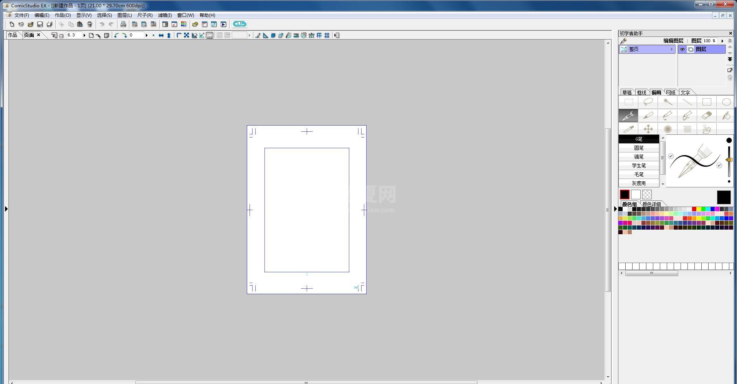Toggle the color palette toolbar icon
This screenshot has height=384, width=737.
pyautogui.click(x=183, y=24)
